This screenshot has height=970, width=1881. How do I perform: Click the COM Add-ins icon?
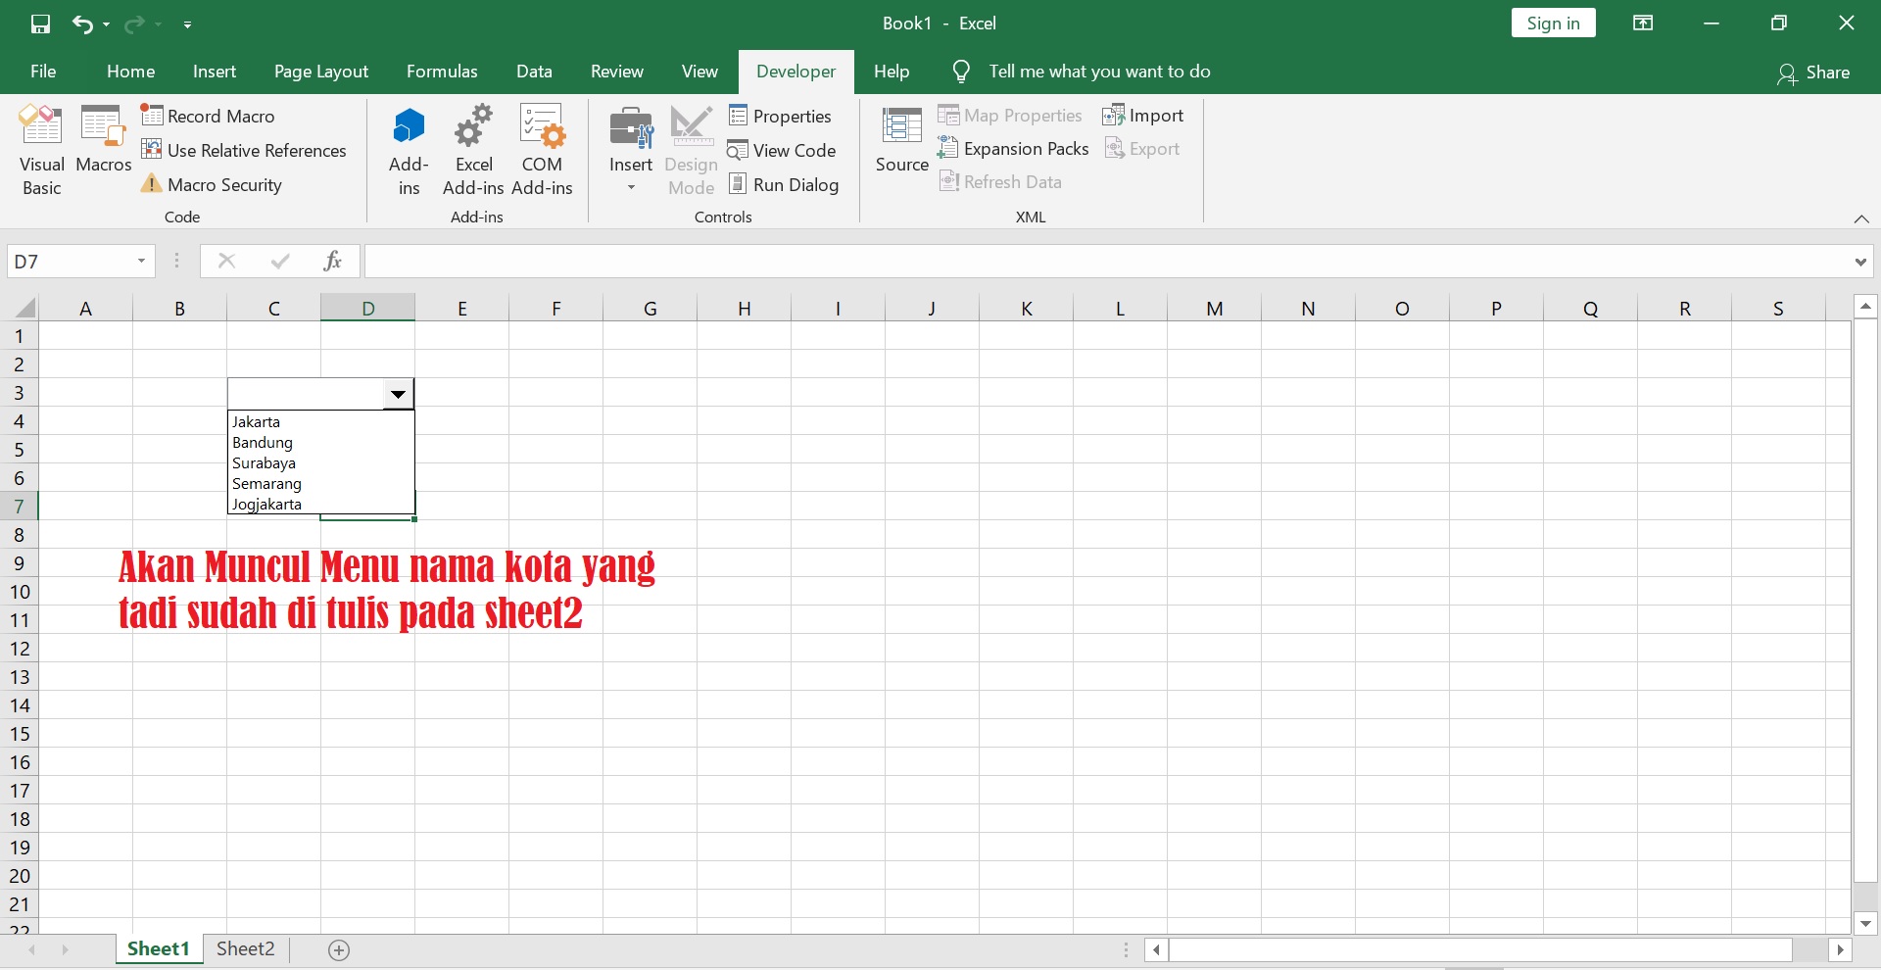[x=543, y=149]
